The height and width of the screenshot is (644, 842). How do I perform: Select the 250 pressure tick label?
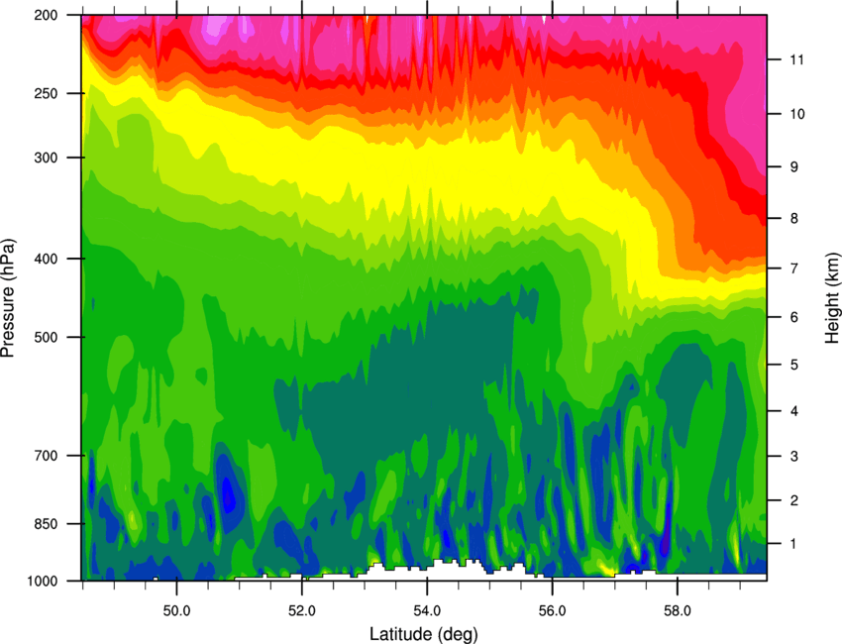47,93
